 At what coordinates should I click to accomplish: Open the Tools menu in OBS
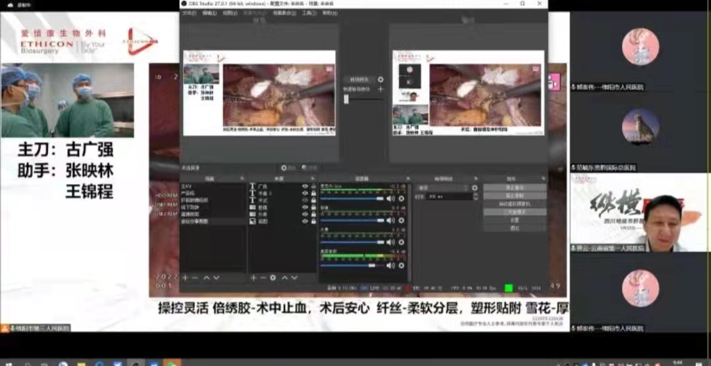click(309, 12)
